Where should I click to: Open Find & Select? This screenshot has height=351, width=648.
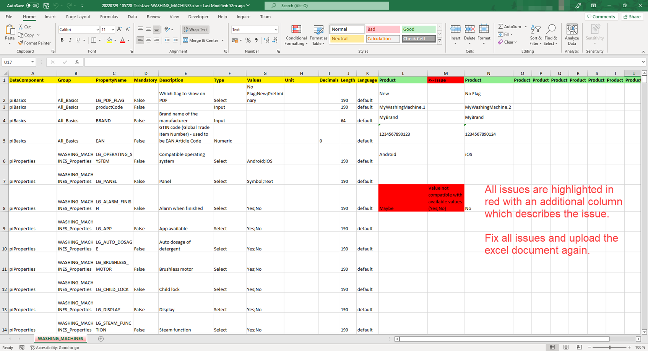551,35
